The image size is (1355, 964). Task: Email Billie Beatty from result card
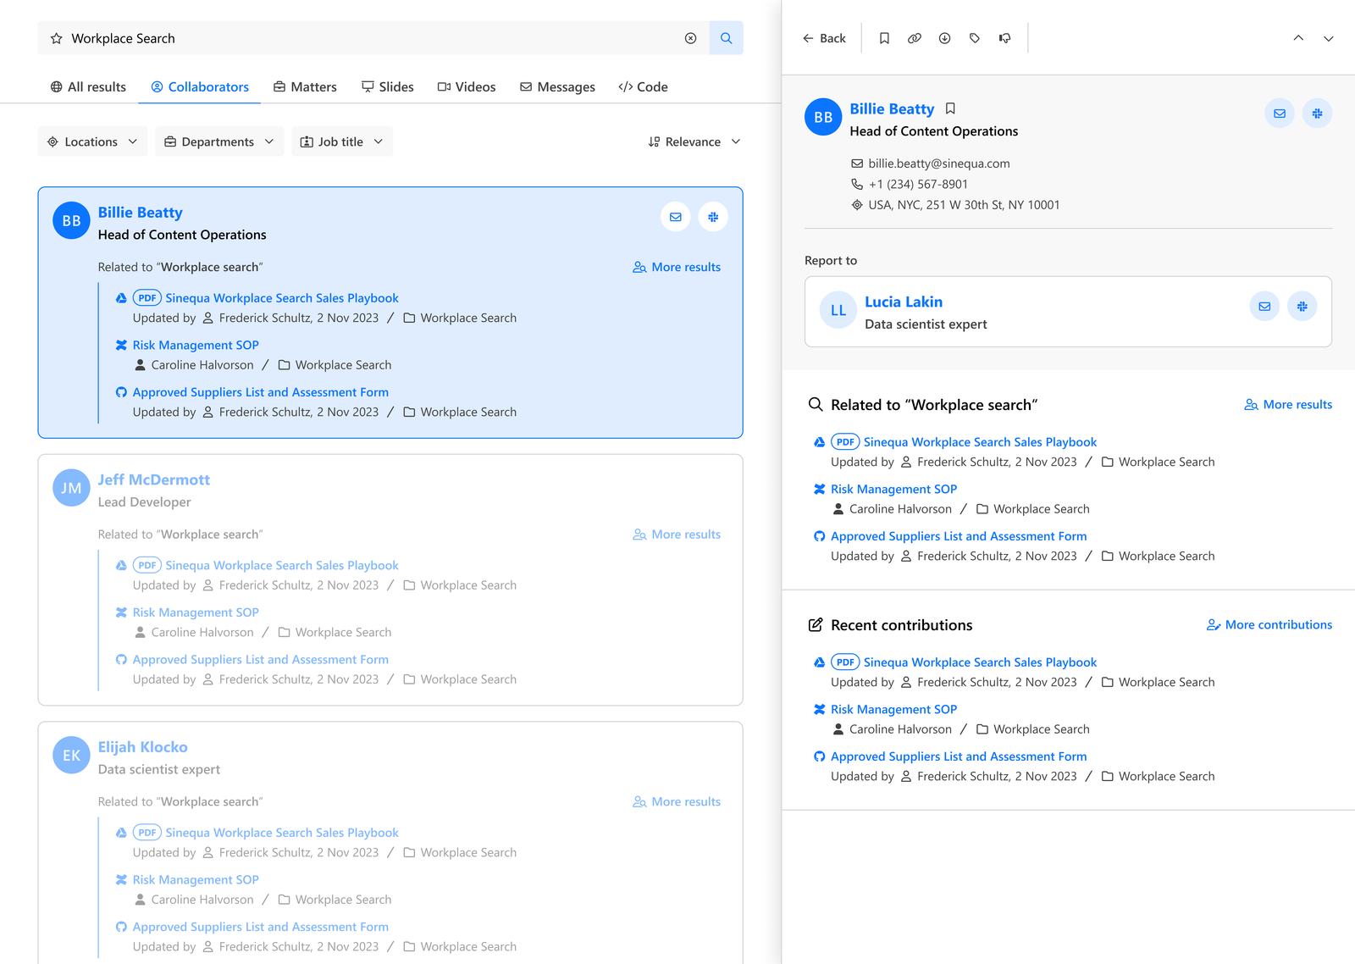click(x=676, y=217)
